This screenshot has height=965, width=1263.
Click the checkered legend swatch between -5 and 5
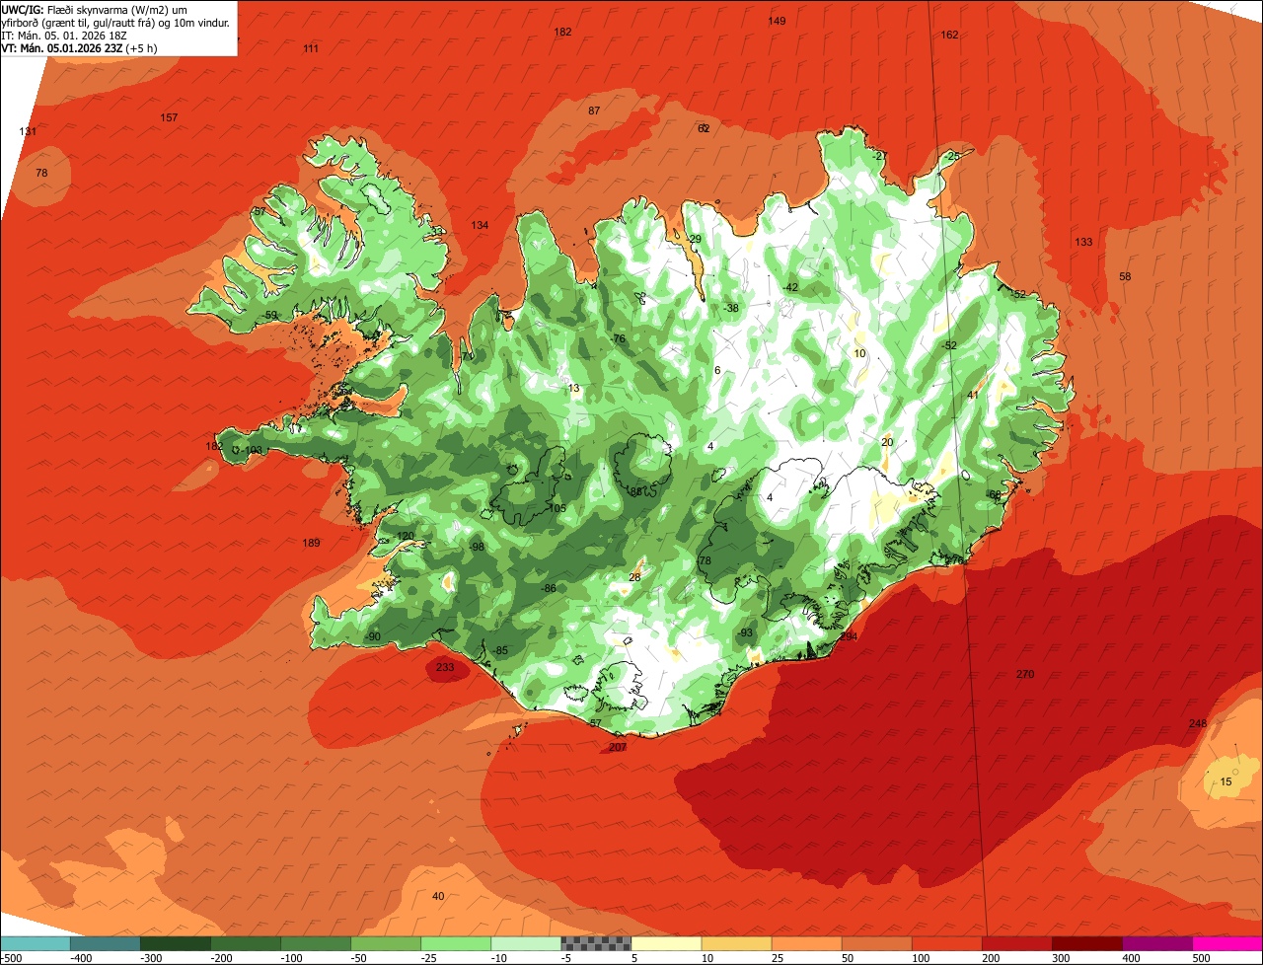coord(595,943)
